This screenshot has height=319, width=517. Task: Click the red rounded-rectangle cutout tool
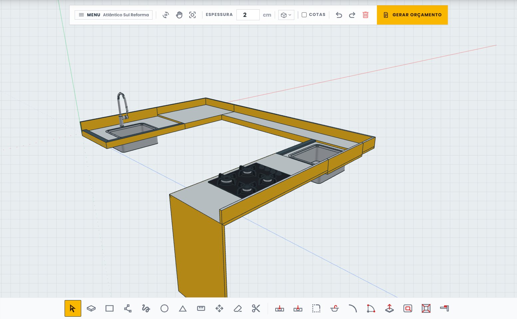408,308
